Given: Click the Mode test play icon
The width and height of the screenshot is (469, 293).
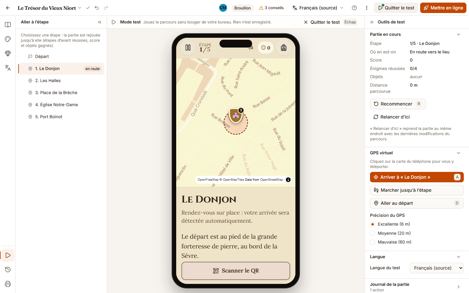Looking at the screenshot, I should [114, 22].
